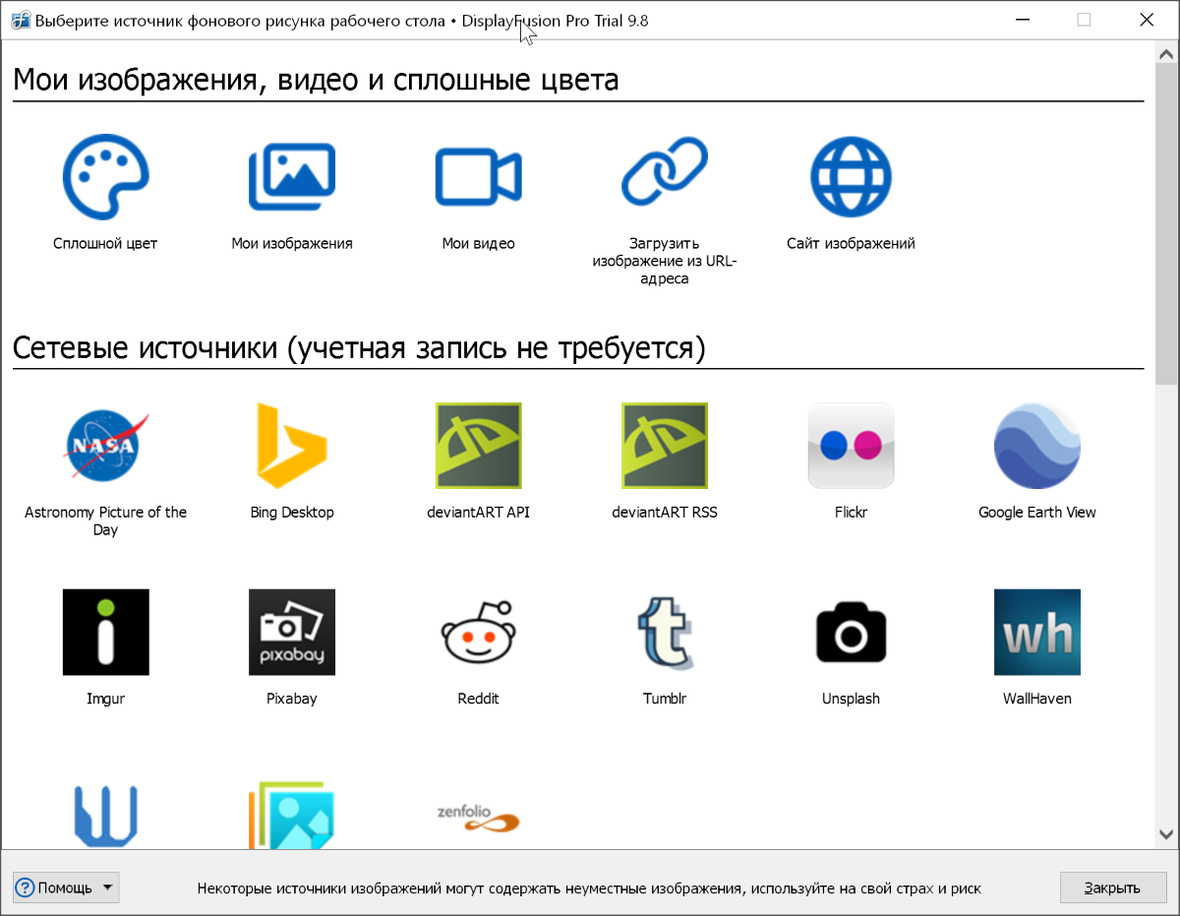Click the vertical scrollbar thumb
The height and width of the screenshot is (916, 1180).
pyautogui.click(x=1166, y=226)
